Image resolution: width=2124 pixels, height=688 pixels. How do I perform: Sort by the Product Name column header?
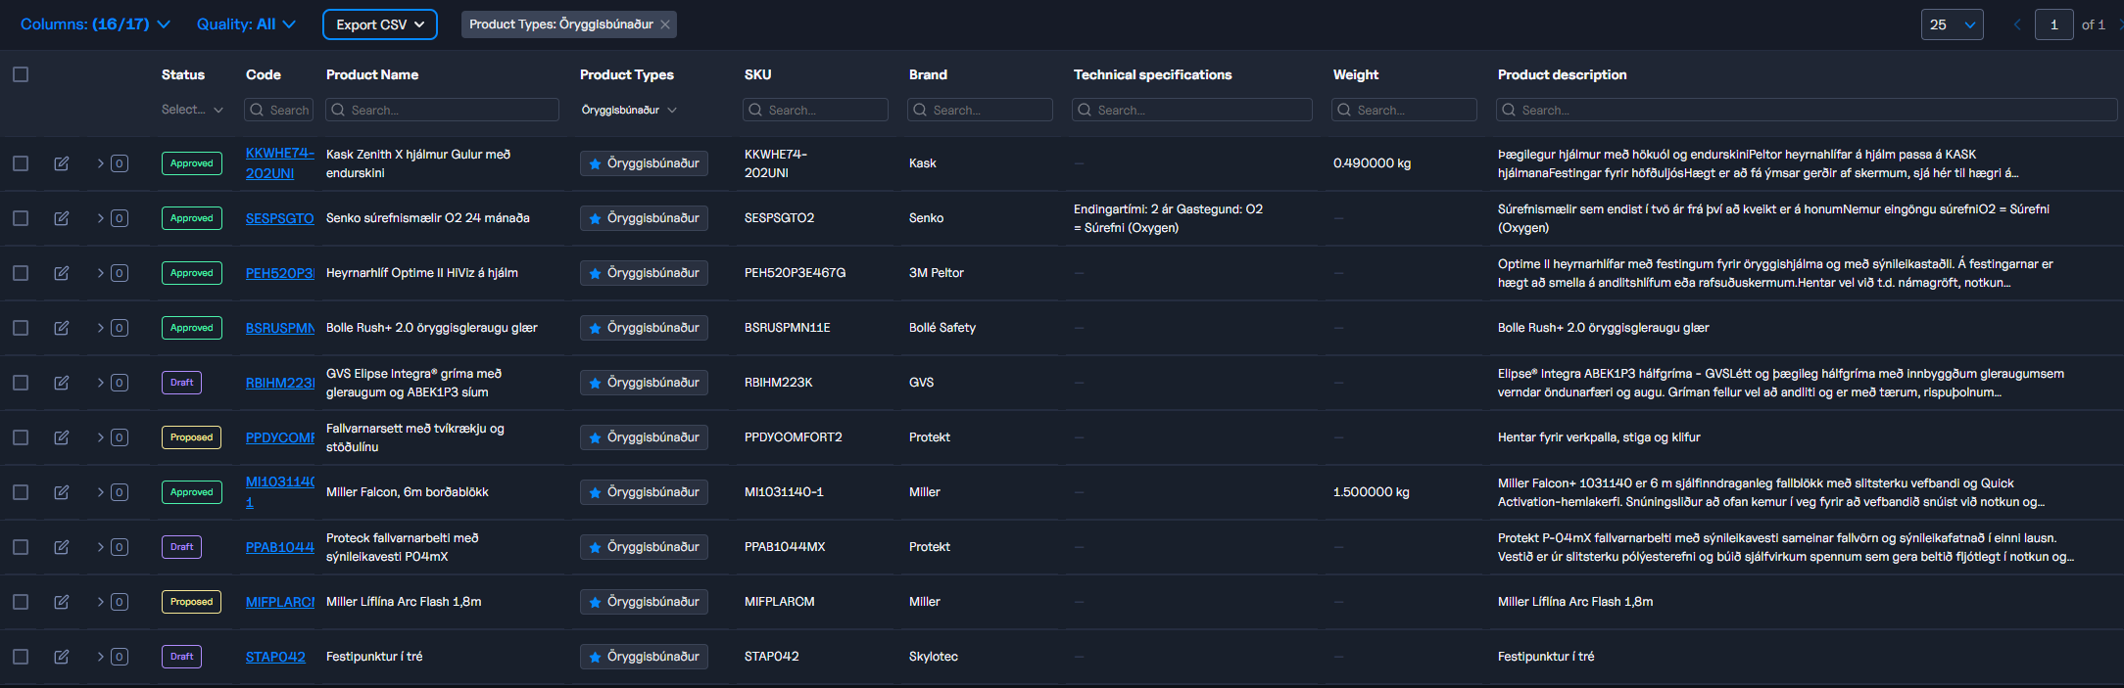click(372, 74)
